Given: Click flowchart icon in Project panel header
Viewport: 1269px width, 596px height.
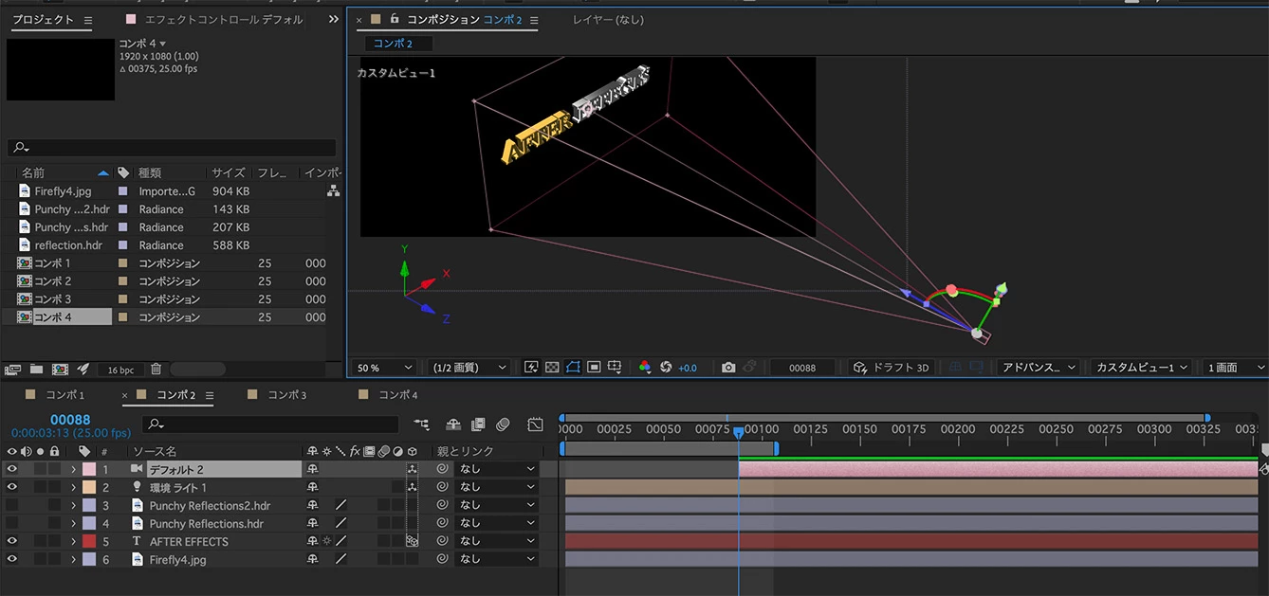Looking at the screenshot, I should [x=333, y=190].
